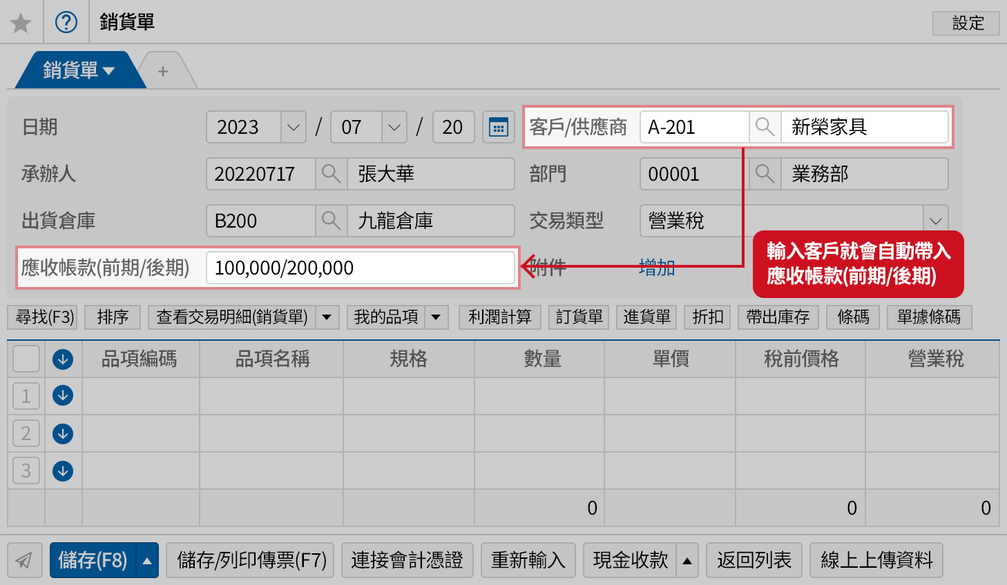
Task: Click the 增加 link to add an attachment
Action: click(657, 268)
